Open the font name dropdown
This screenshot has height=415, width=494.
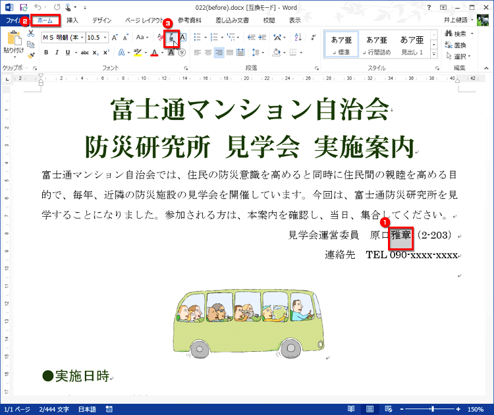click(82, 38)
